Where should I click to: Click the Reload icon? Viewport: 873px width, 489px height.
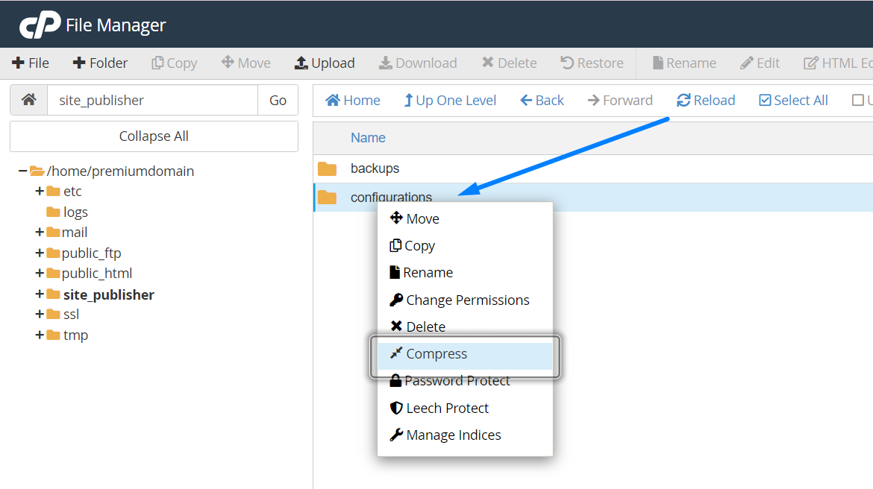(x=705, y=100)
